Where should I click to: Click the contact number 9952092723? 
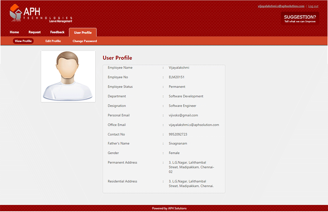click(x=178, y=134)
